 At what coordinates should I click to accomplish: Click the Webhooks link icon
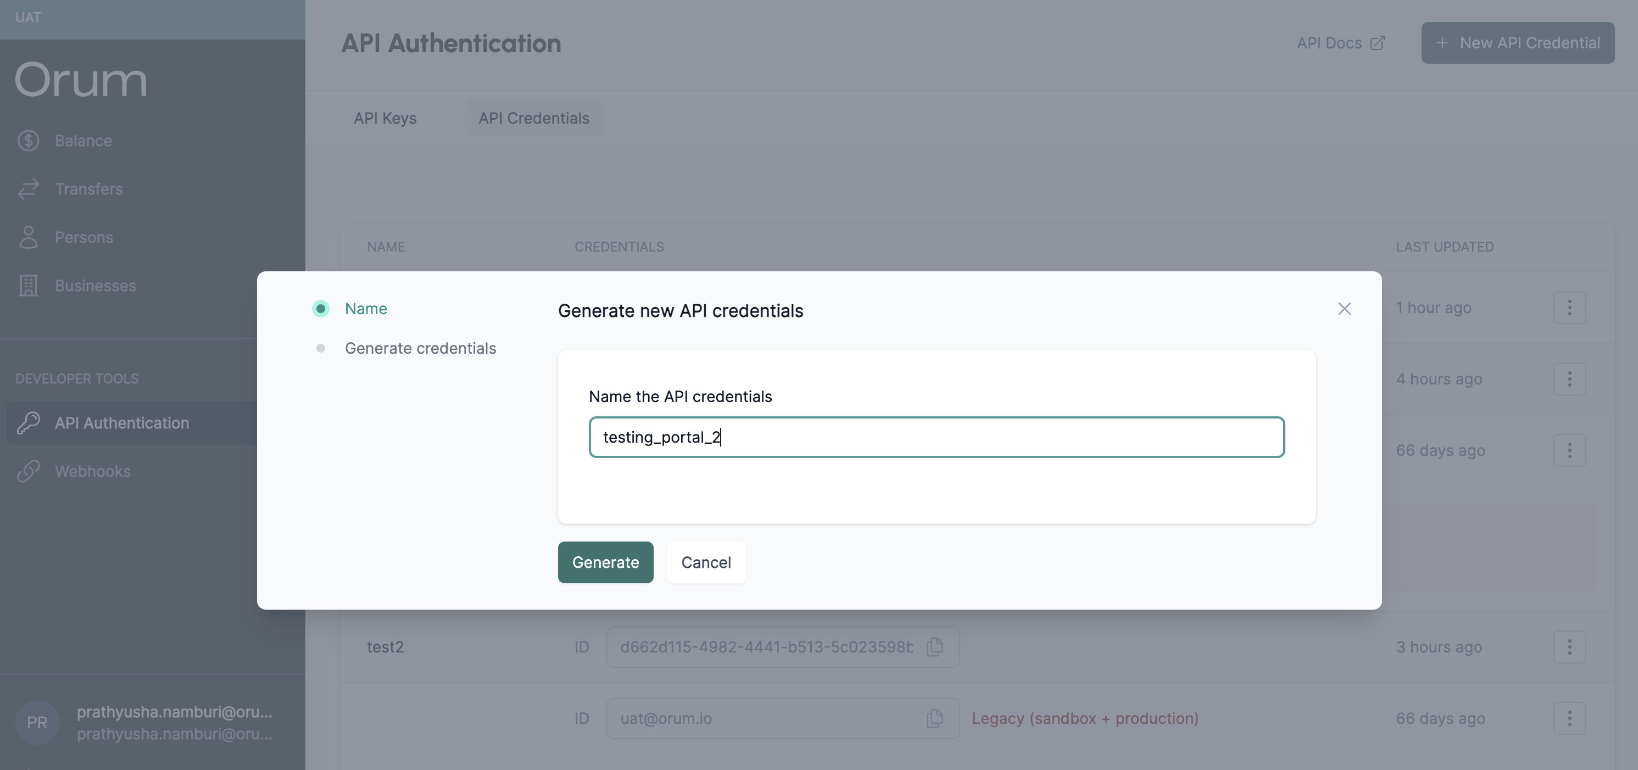[x=29, y=471]
